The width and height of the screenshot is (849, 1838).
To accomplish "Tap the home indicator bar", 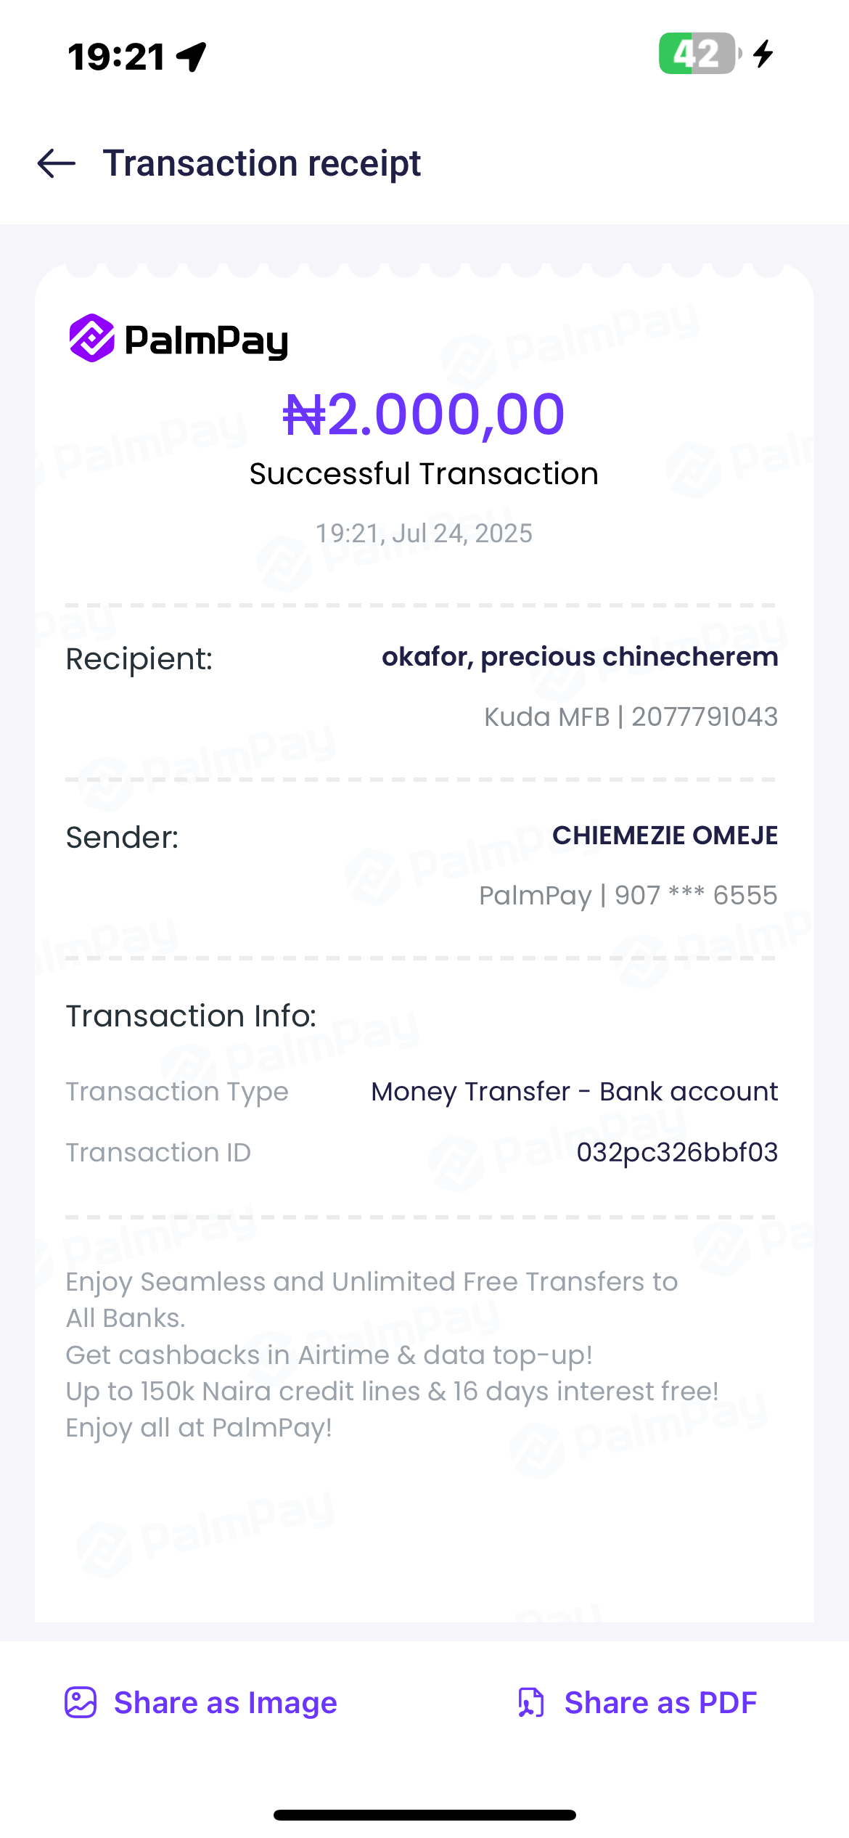I will [x=424, y=1815].
